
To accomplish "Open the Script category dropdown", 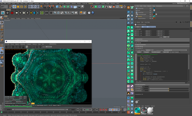I will click(149, 50).
